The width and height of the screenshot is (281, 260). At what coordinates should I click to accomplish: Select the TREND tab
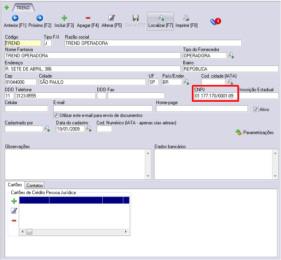23,8
